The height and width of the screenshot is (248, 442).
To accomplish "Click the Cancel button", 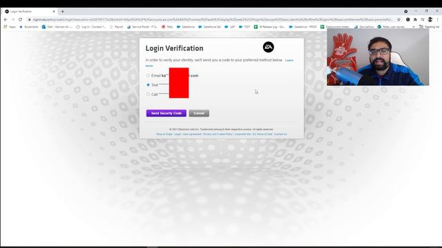I will pyautogui.click(x=199, y=113).
